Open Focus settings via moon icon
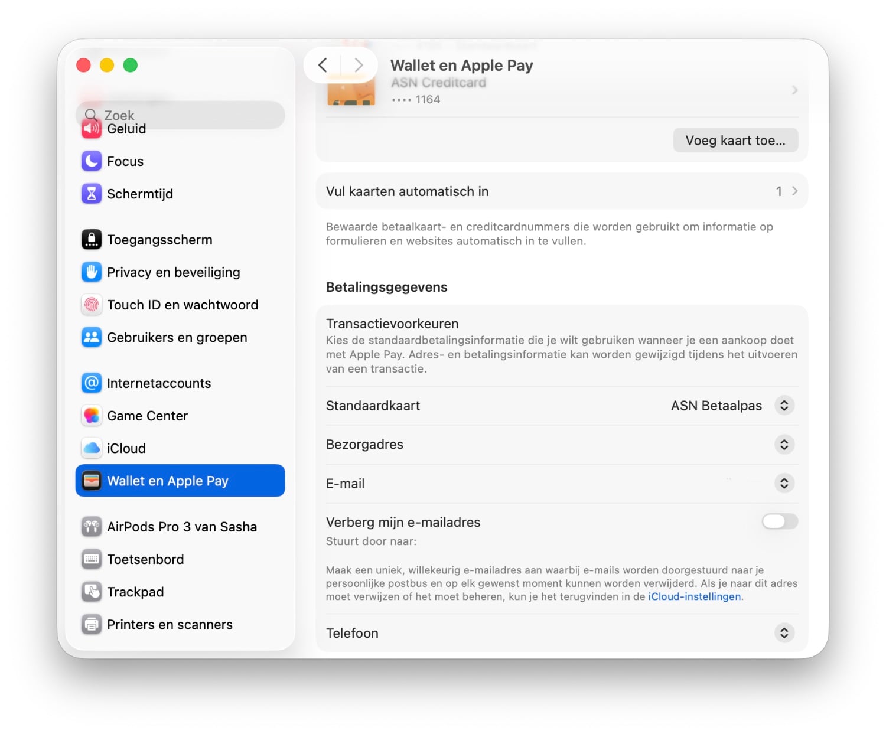This screenshot has height=734, width=886. [x=92, y=161]
